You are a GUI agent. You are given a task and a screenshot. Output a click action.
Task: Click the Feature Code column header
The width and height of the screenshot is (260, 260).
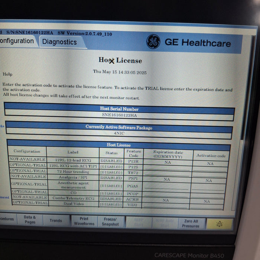click(134, 153)
